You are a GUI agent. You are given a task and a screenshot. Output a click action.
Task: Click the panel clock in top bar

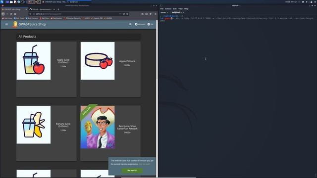(289, 2)
